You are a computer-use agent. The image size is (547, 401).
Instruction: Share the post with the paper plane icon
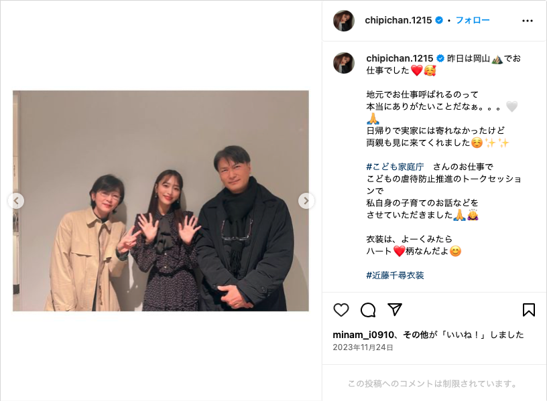coord(395,309)
